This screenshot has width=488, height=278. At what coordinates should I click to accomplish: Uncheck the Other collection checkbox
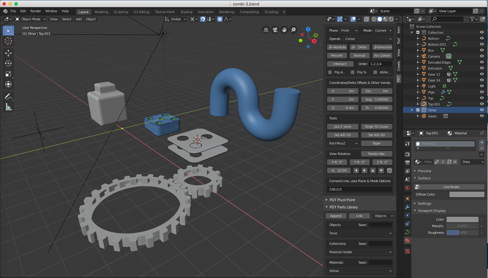pyautogui.click(x=418, y=110)
